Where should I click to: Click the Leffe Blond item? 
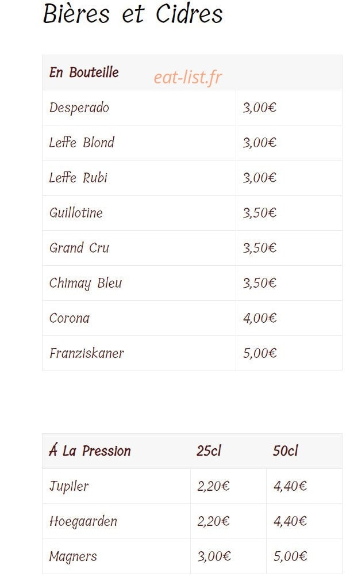point(82,143)
